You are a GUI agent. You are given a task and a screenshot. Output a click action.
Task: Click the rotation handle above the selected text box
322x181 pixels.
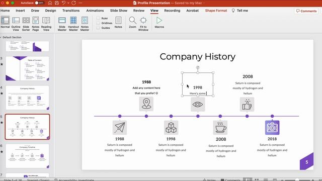point(198,67)
